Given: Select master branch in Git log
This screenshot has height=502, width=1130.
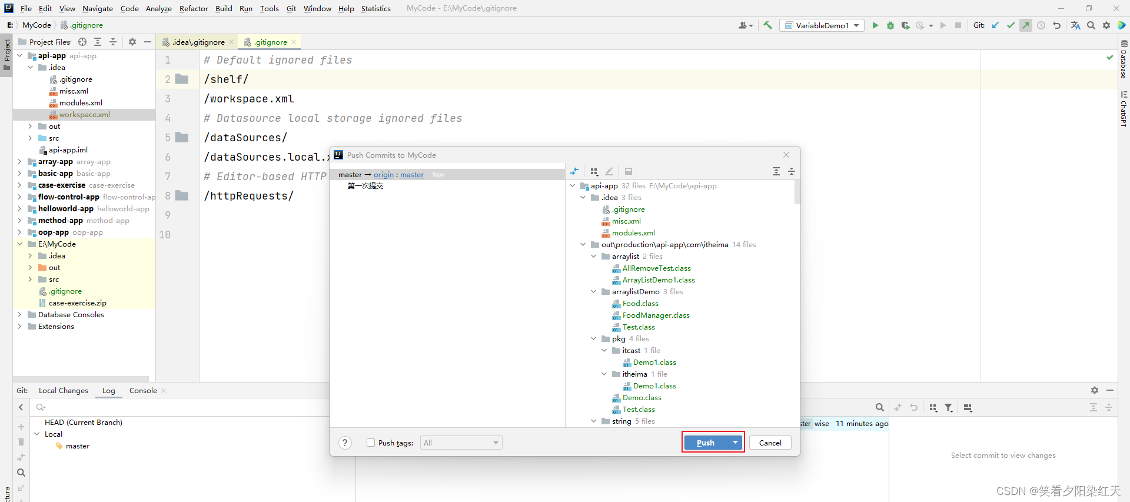Looking at the screenshot, I should (78, 446).
